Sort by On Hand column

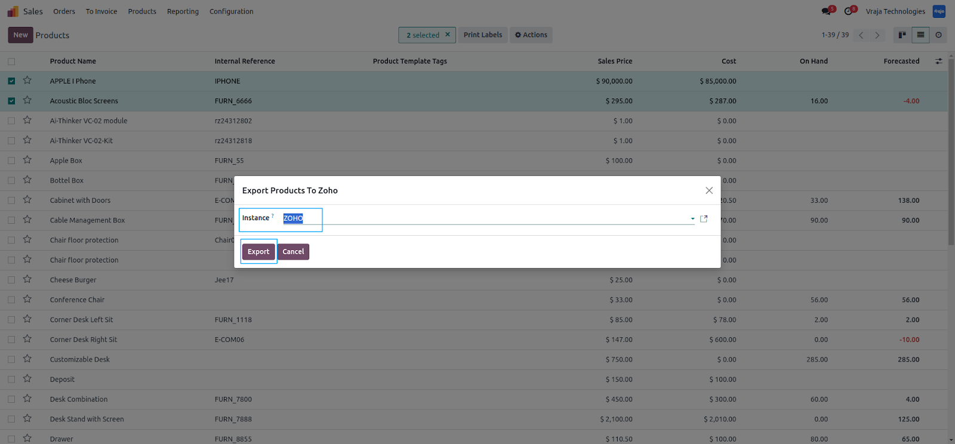tap(814, 61)
